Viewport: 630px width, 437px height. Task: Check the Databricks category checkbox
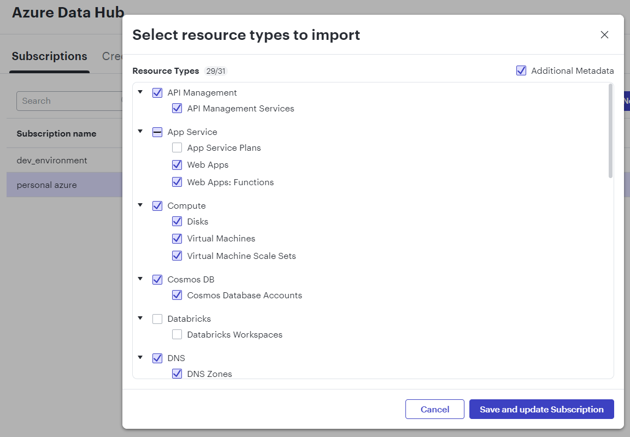coord(157,319)
